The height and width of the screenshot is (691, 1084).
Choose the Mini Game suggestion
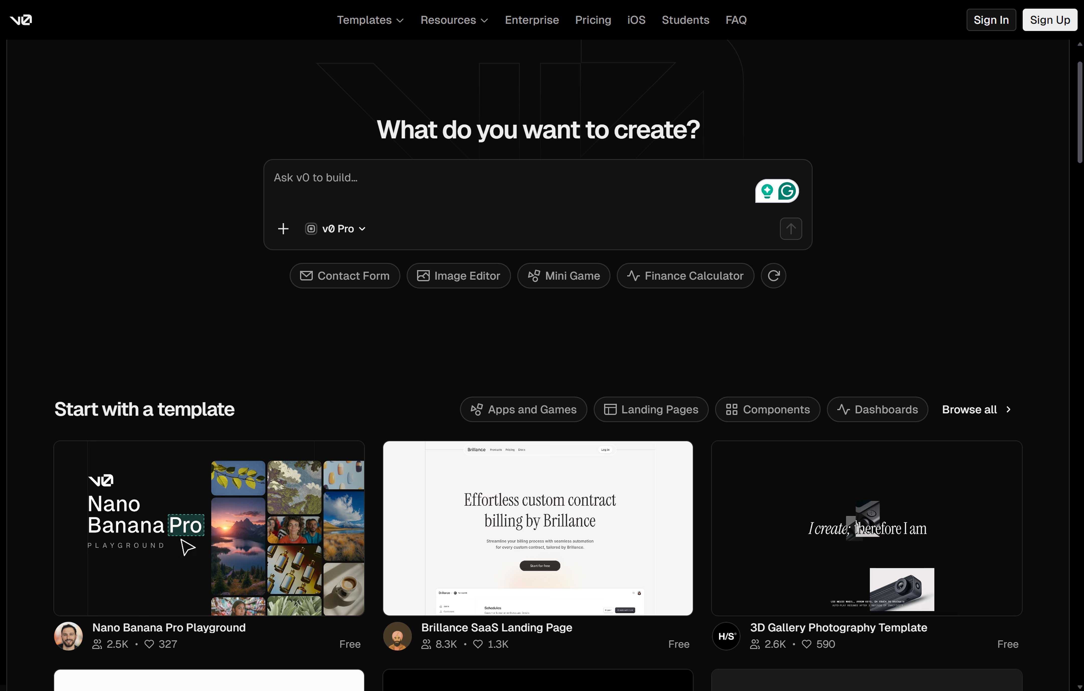pos(564,275)
